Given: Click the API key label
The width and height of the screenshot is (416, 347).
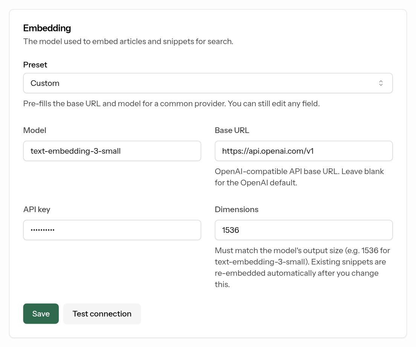Looking at the screenshot, I should click(37, 209).
